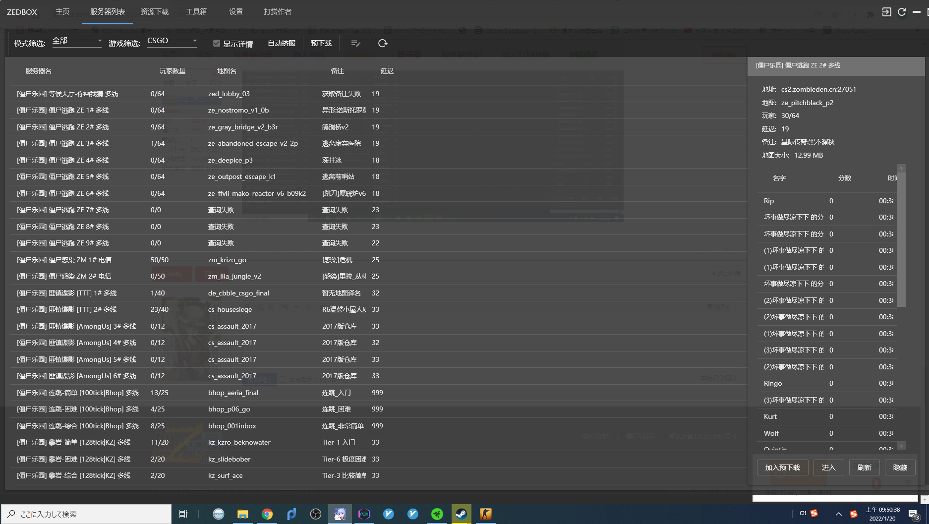
Task: Click the 进入 button in the detail panel
Action: click(x=828, y=467)
